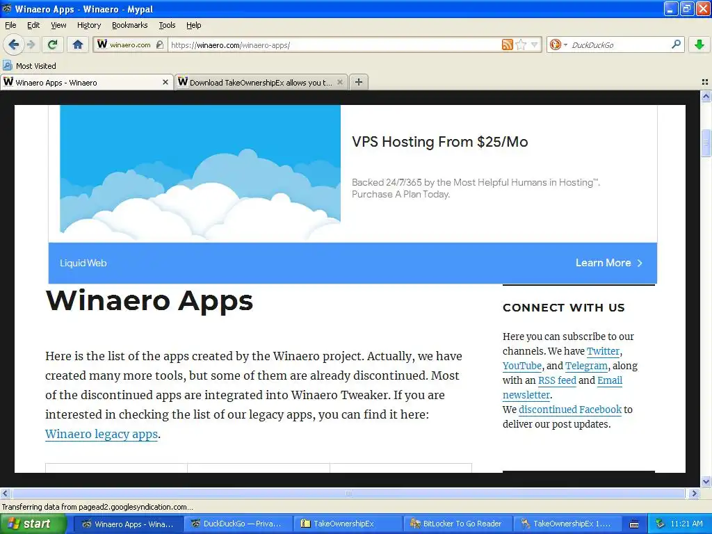Open the File menu
This screenshot has width=712, height=534.
[10, 25]
